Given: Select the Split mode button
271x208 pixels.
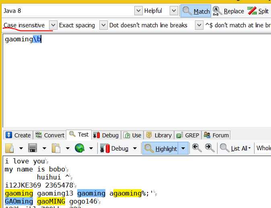Looking at the screenshot, I should pos(258,11).
